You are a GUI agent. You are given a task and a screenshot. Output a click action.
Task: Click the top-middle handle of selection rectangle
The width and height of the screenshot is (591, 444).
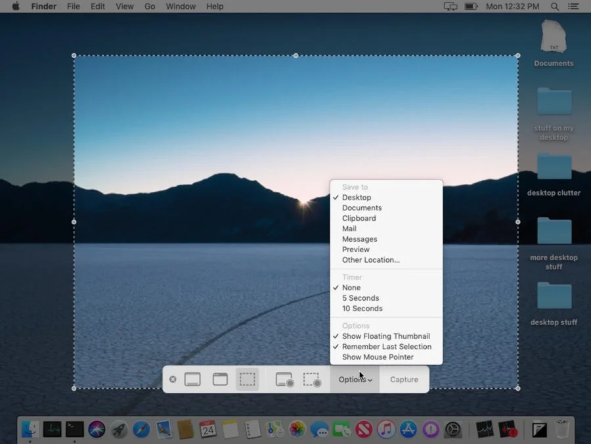coord(296,55)
